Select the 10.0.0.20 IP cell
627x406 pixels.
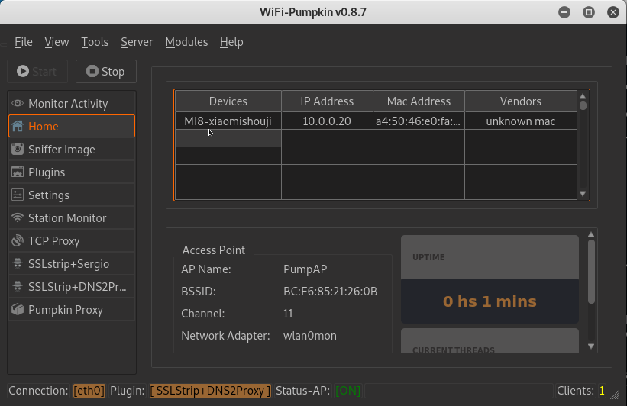pyautogui.click(x=327, y=121)
